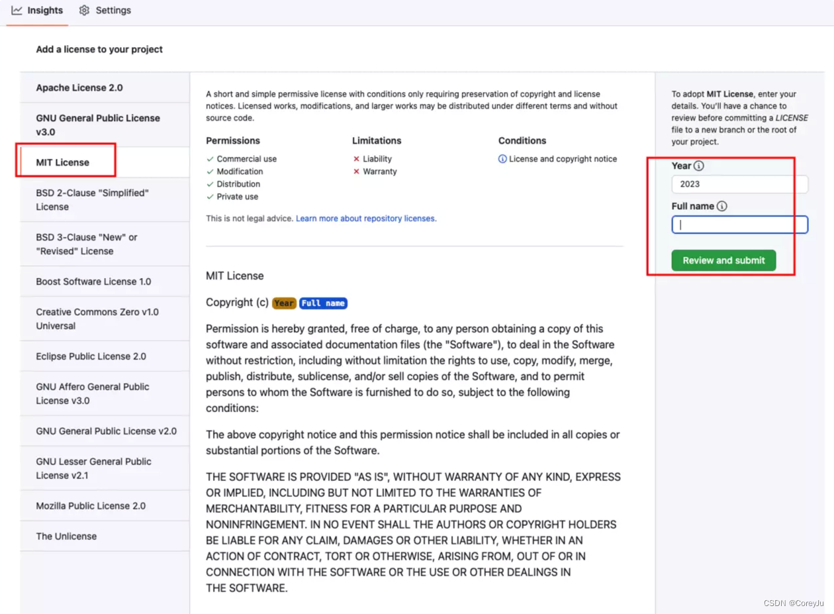Select GNU Lesser General Public License v2.1
The width and height of the screenshot is (834, 614).
coord(105,468)
